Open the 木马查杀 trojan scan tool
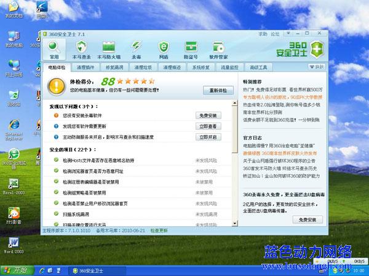The width and height of the screenshot is (369, 276). pyautogui.click(x=81, y=50)
